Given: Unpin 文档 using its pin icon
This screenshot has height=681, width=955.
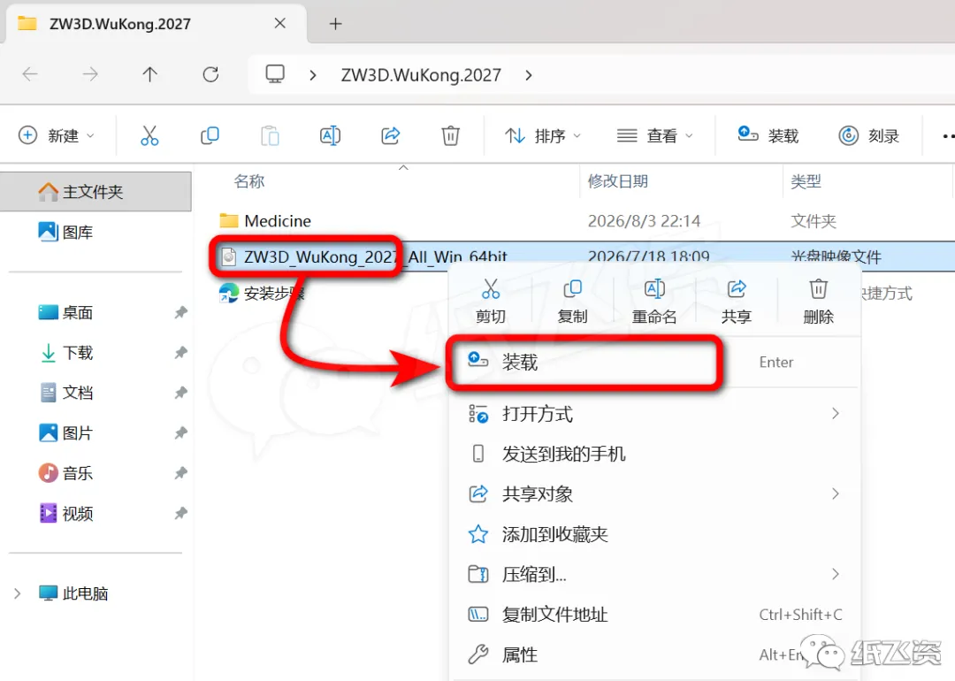Looking at the screenshot, I should tap(180, 393).
